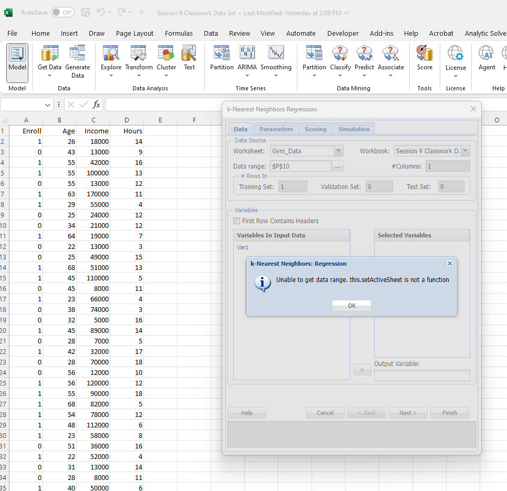Open the Cluster tool icon

[x=166, y=61]
